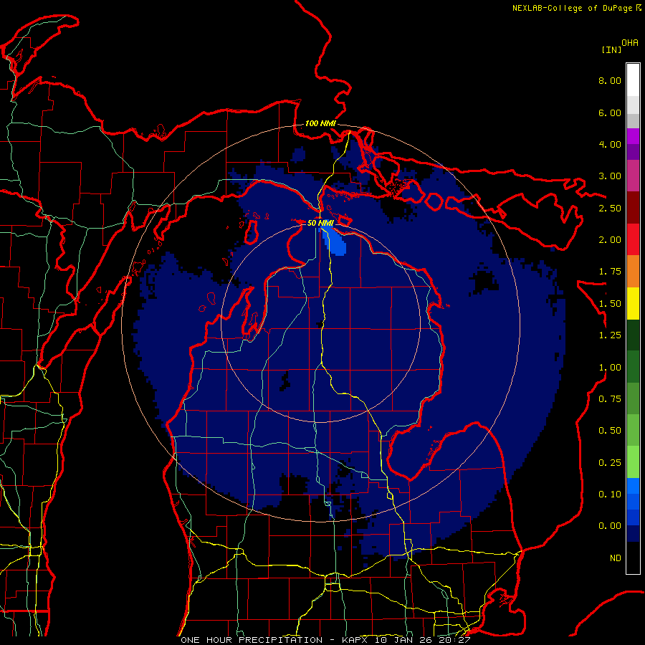Click the dark red legend swatch
The image size is (645, 645).
(633, 208)
